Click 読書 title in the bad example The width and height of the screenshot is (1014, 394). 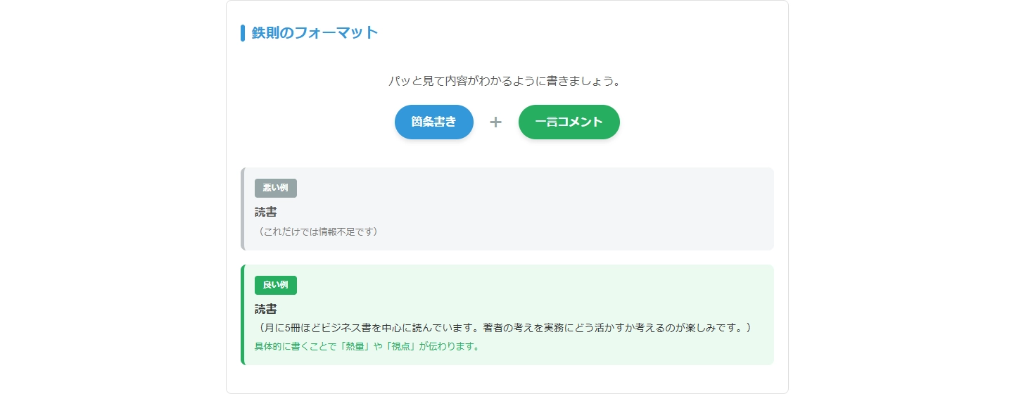coord(266,212)
